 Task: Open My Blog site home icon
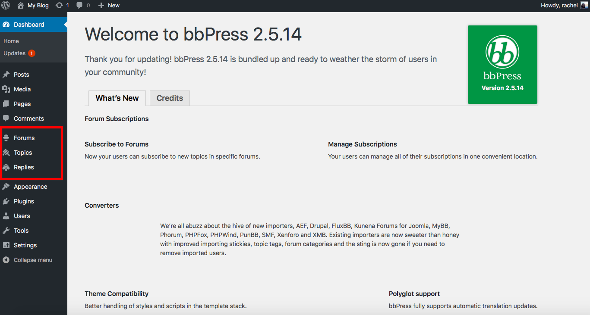[x=20, y=6]
